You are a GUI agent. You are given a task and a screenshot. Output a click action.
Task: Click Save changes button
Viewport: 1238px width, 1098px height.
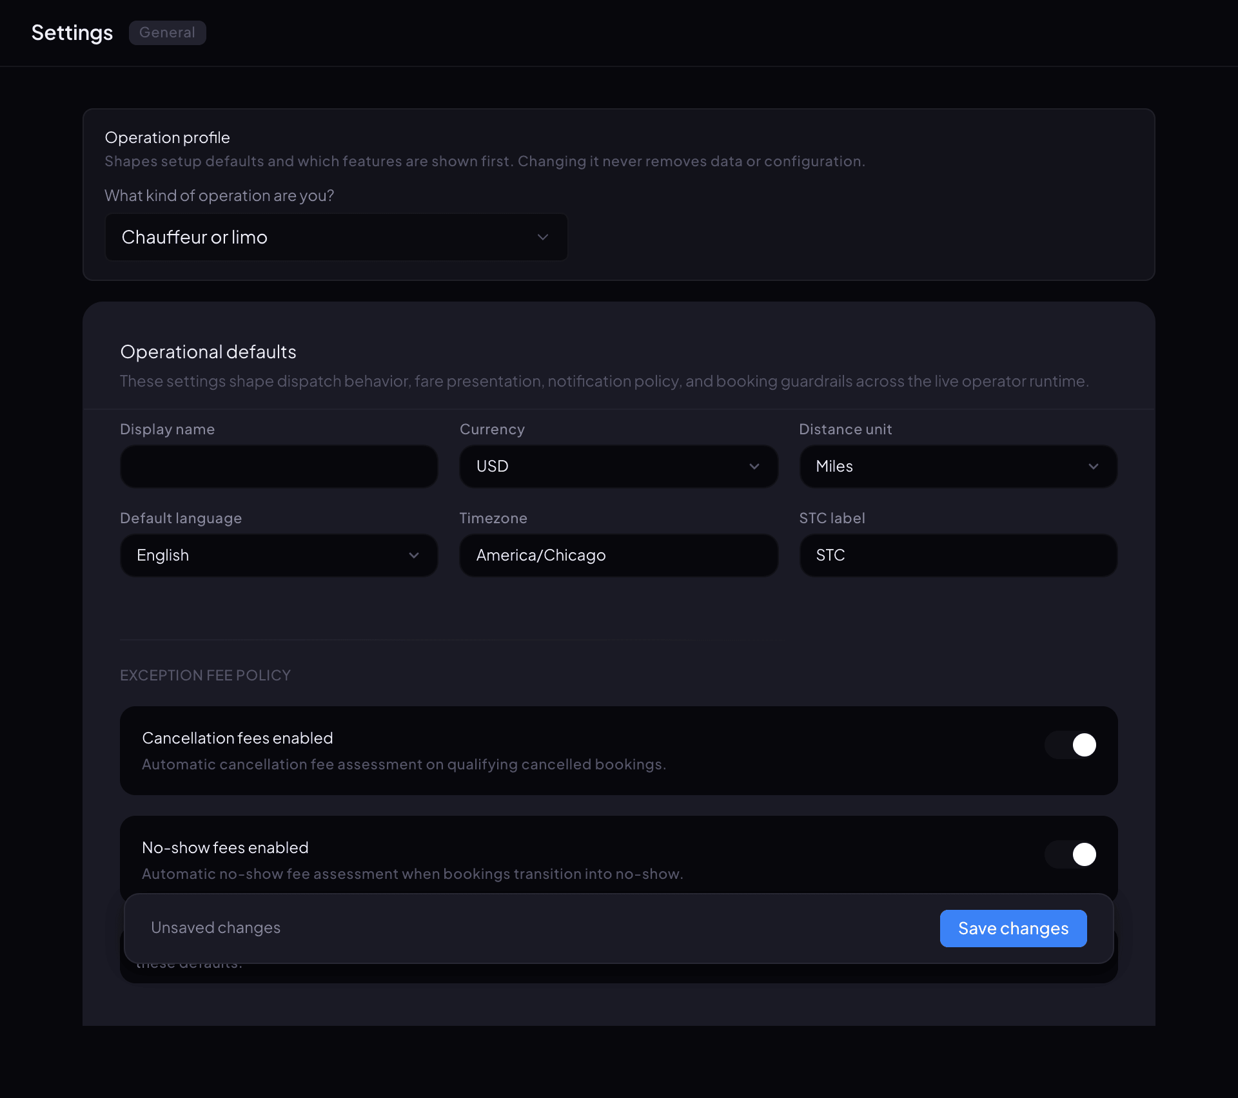pyautogui.click(x=1013, y=929)
